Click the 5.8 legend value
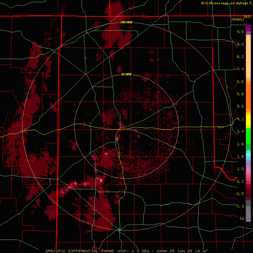This screenshot has height=253, width=253. [x=240, y=94]
